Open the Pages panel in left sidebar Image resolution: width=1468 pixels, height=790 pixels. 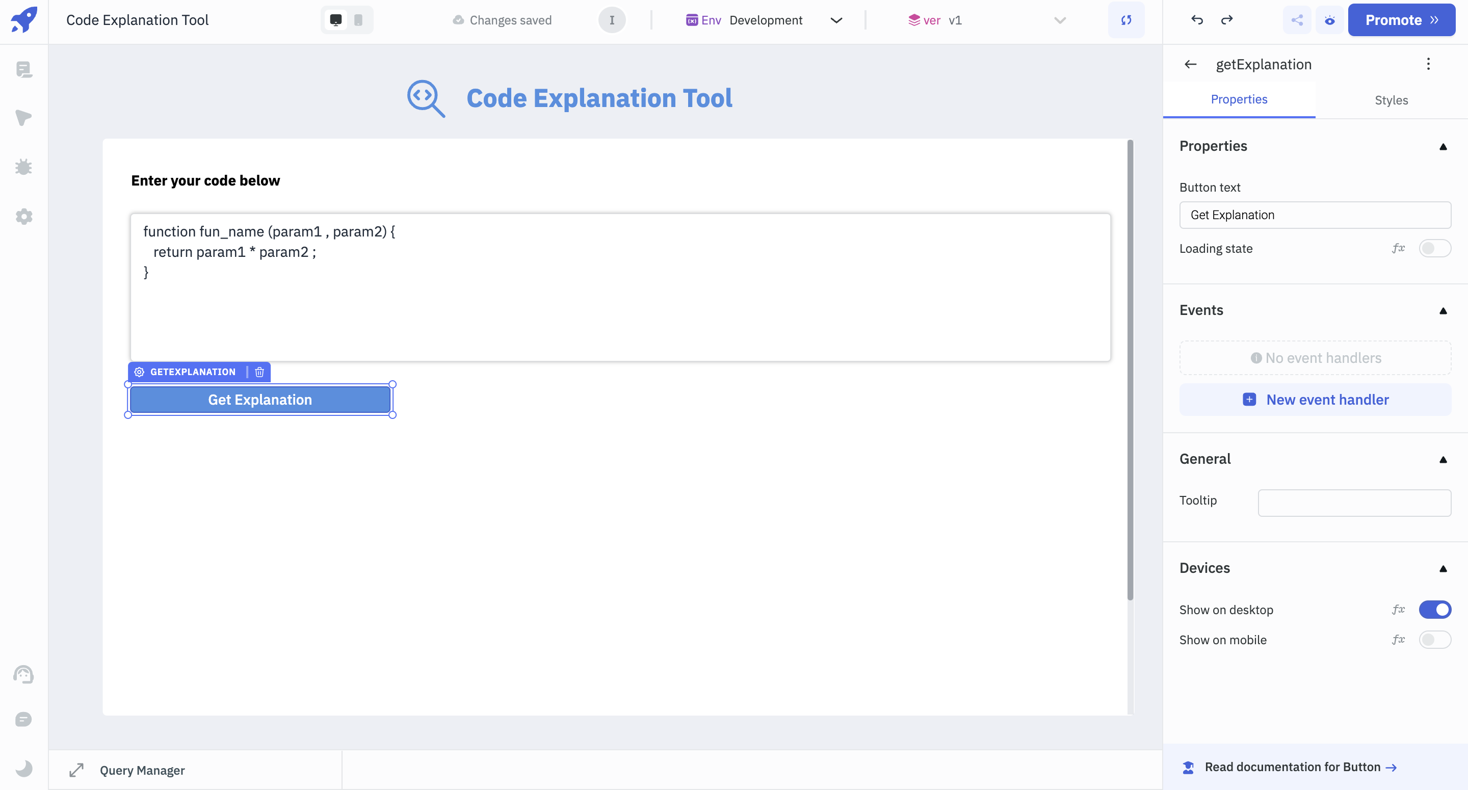[24, 69]
